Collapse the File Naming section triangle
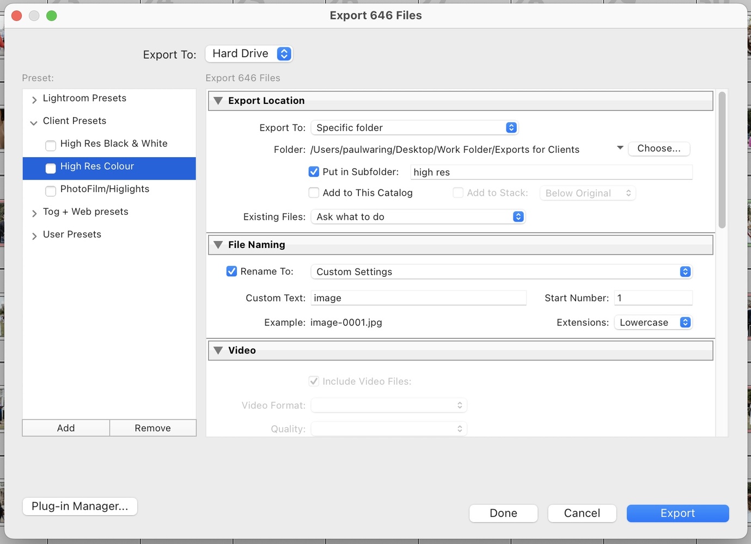Image resolution: width=751 pixels, height=544 pixels. 218,245
